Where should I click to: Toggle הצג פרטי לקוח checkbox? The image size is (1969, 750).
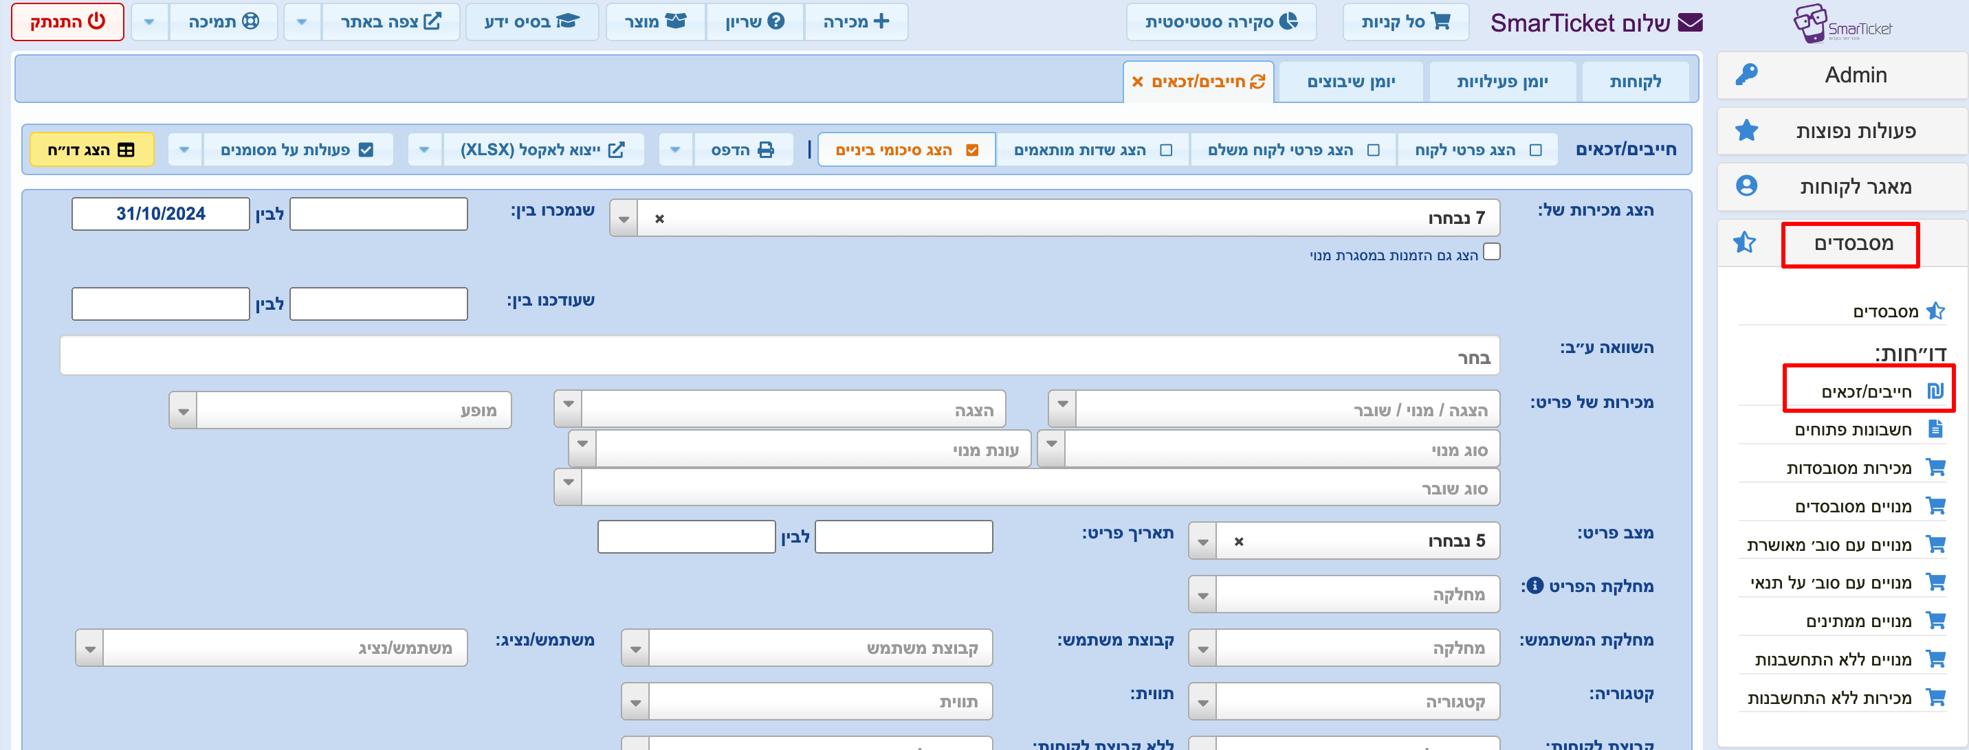tap(1534, 150)
